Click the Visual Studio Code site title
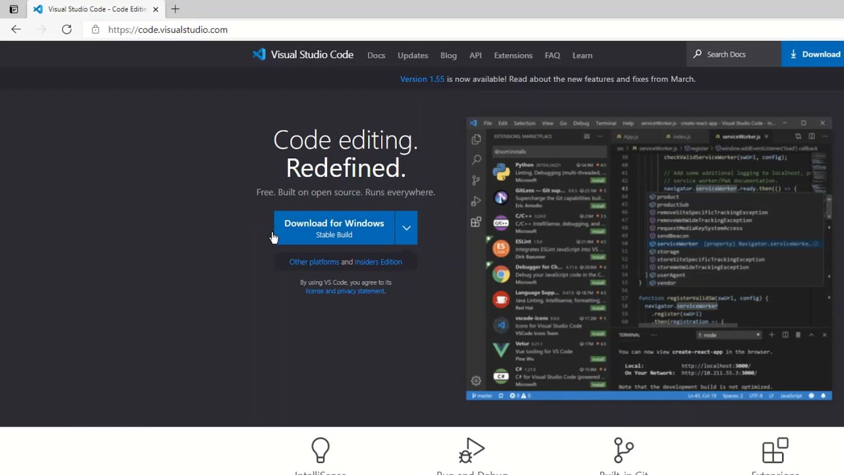Image resolution: width=844 pixels, height=475 pixels. [x=312, y=55]
